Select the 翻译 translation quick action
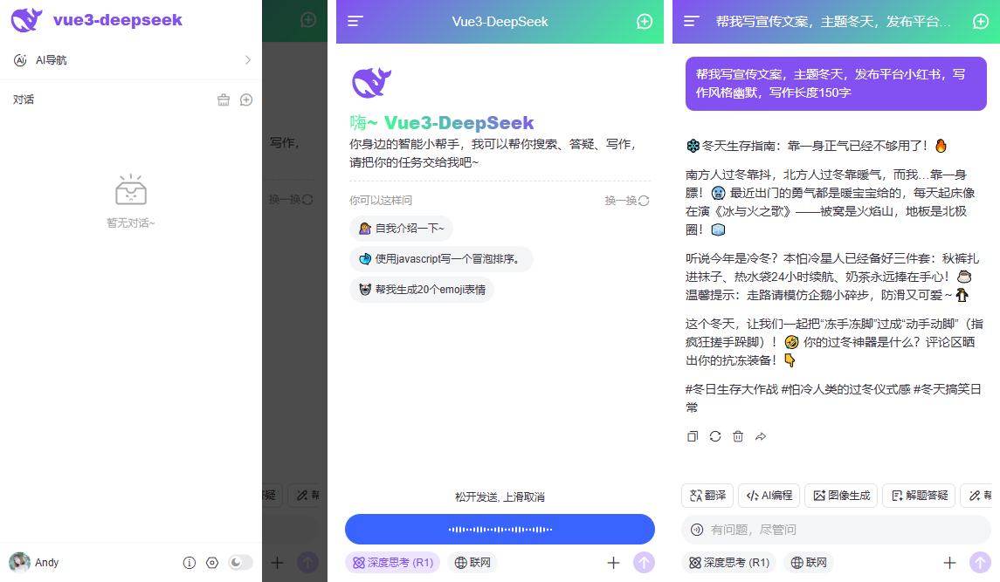Viewport: 1000px width, 582px height. (707, 495)
